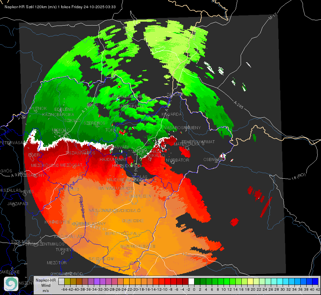Click the swirl logo icon near the legend
Image resolution: width=321 pixels, height=295 pixels.
[11, 284]
